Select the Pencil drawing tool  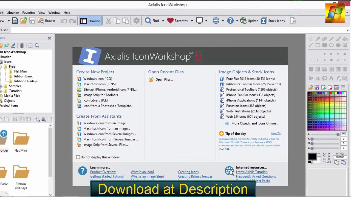(331, 39)
